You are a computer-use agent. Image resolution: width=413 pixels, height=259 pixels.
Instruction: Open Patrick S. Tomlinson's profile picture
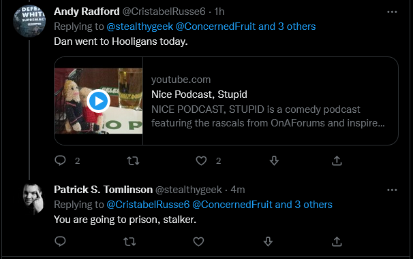[x=33, y=198]
